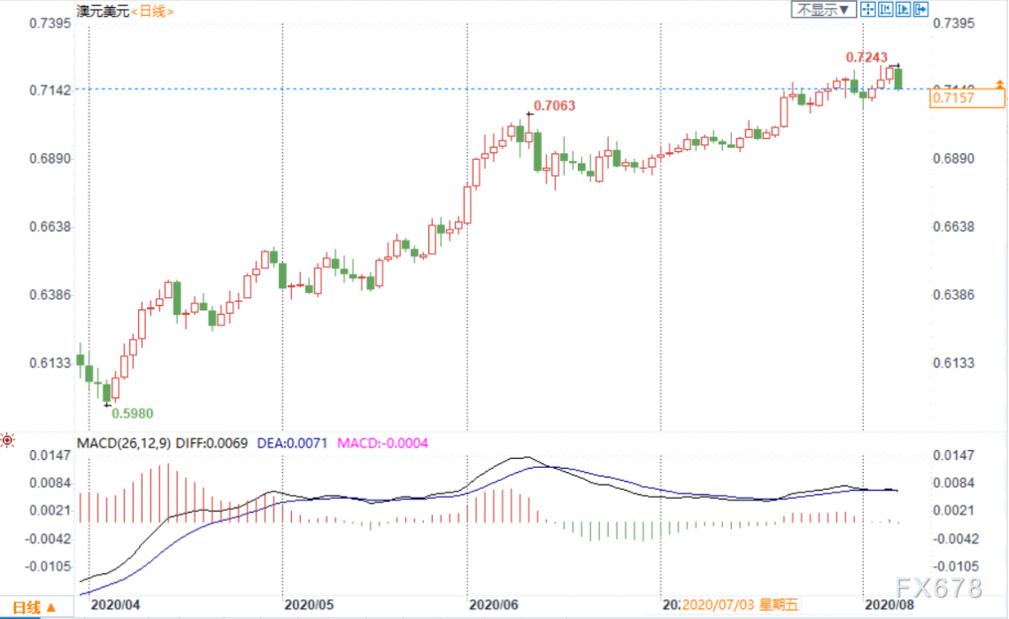The image size is (1009, 619).
Task: Click the orange double-arrow beside the 0.7157 price tag
Action: [999, 84]
